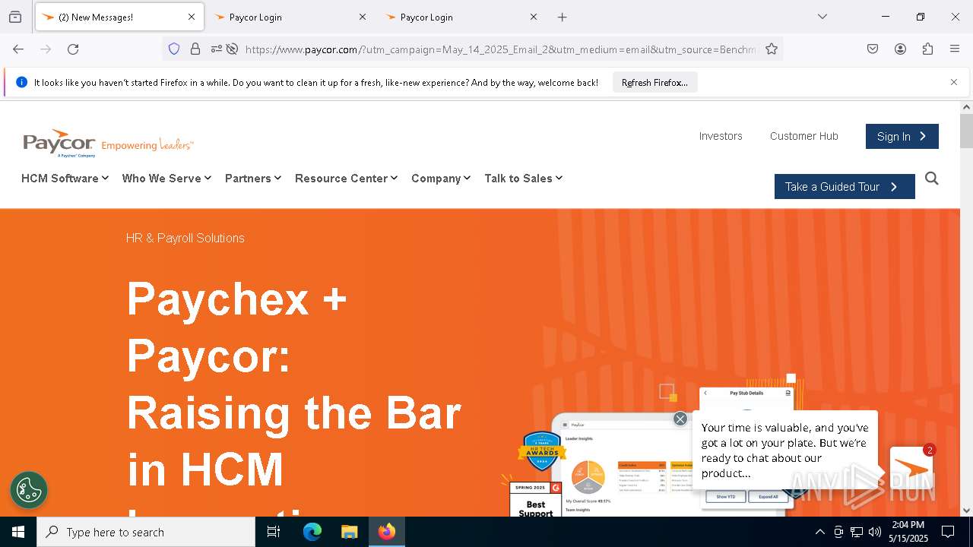Screen dimensions: 973x547
Task: Open the permissions icon in address bar
Action: pyautogui.click(x=217, y=49)
